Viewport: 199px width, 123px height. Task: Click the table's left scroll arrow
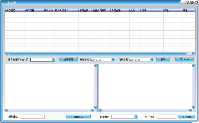6,53
